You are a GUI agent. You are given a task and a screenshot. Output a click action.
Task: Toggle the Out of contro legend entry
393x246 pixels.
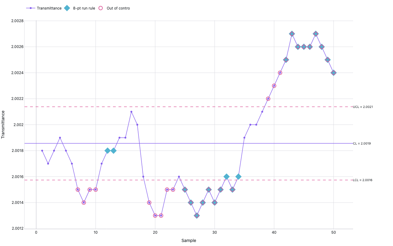tap(114, 8)
